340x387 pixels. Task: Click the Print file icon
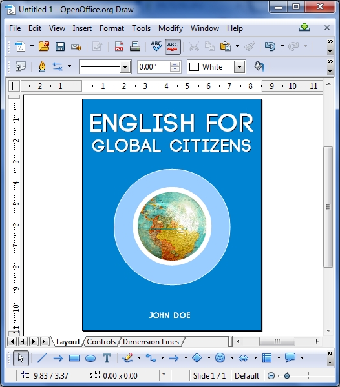tap(135, 46)
